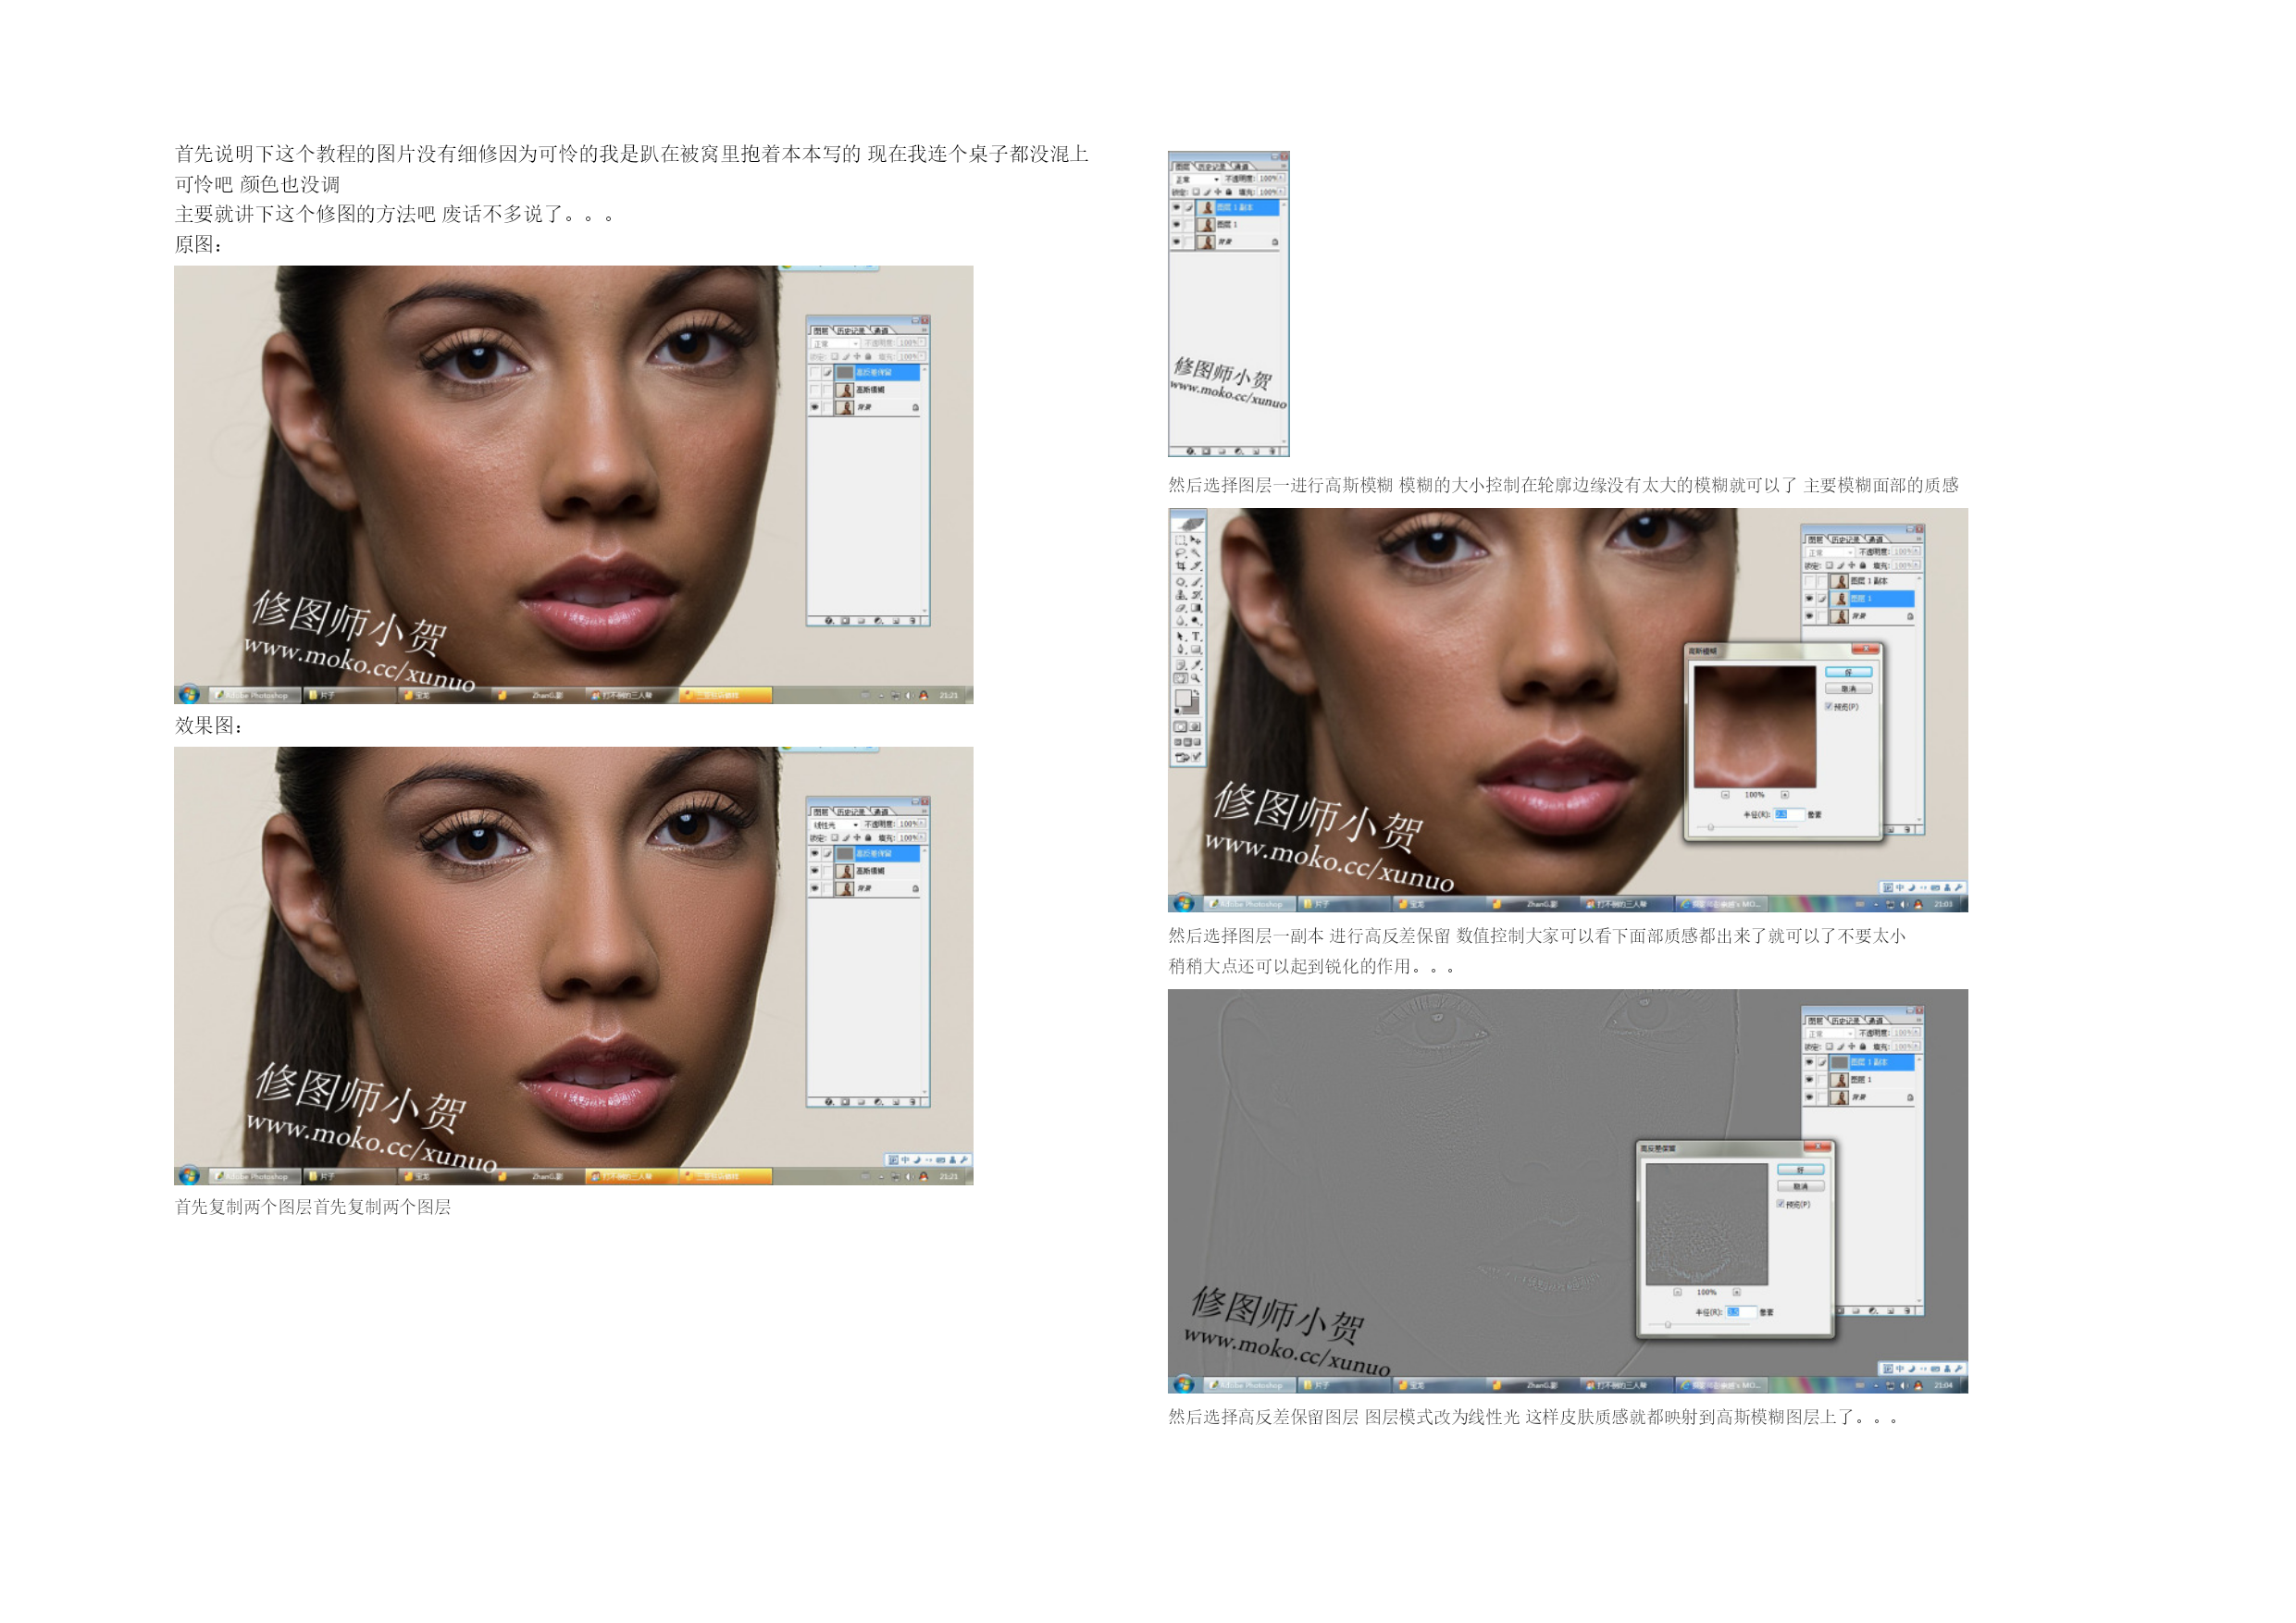Open panel menu arrow in standalone layers panel
This screenshot has width=2296, height=1623.
click(x=1284, y=166)
